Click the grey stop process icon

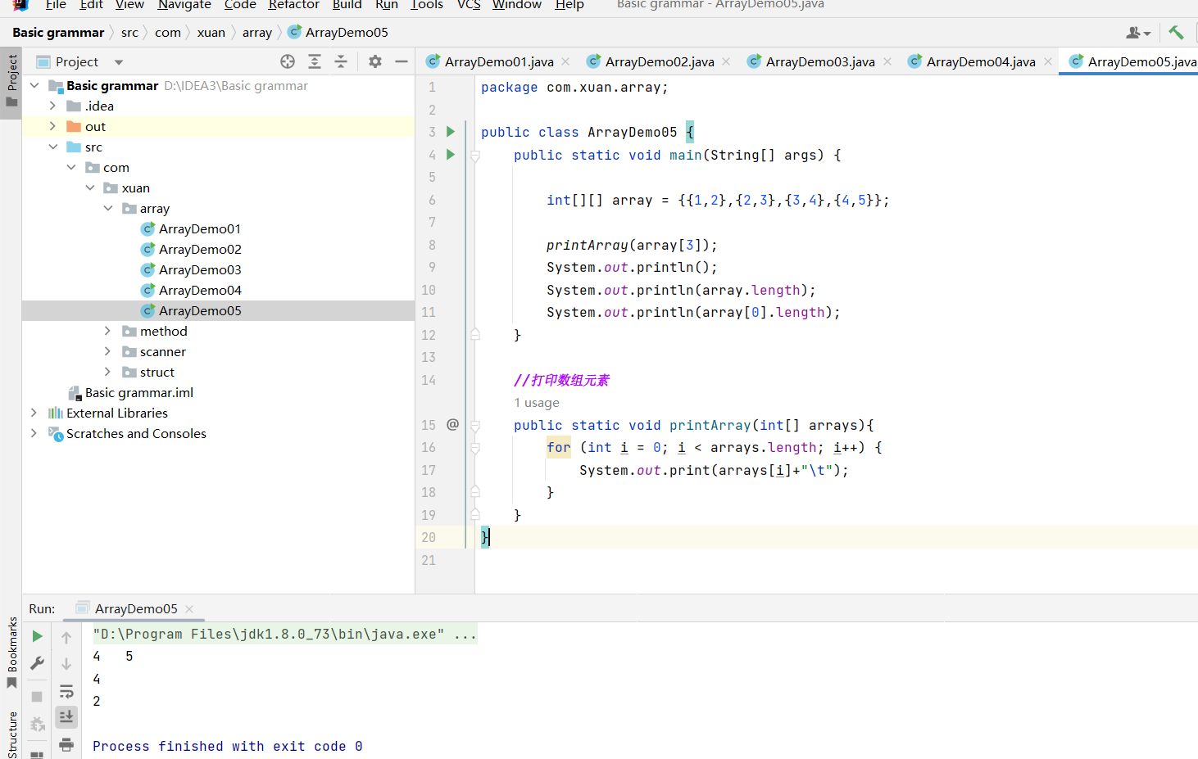pos(37,696)
